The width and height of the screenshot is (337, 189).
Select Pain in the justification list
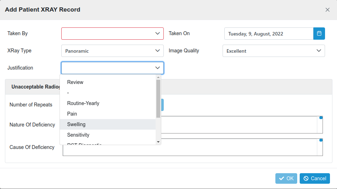point(72,114)
